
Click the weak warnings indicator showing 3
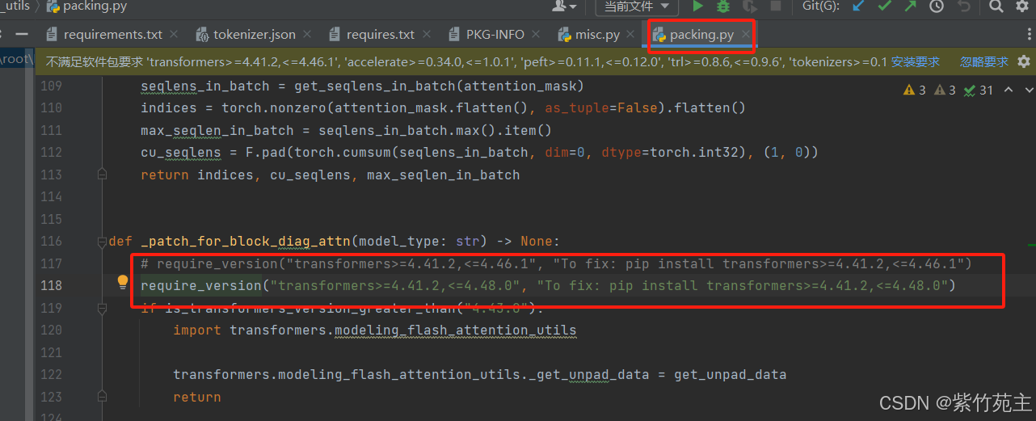[945, 90]
